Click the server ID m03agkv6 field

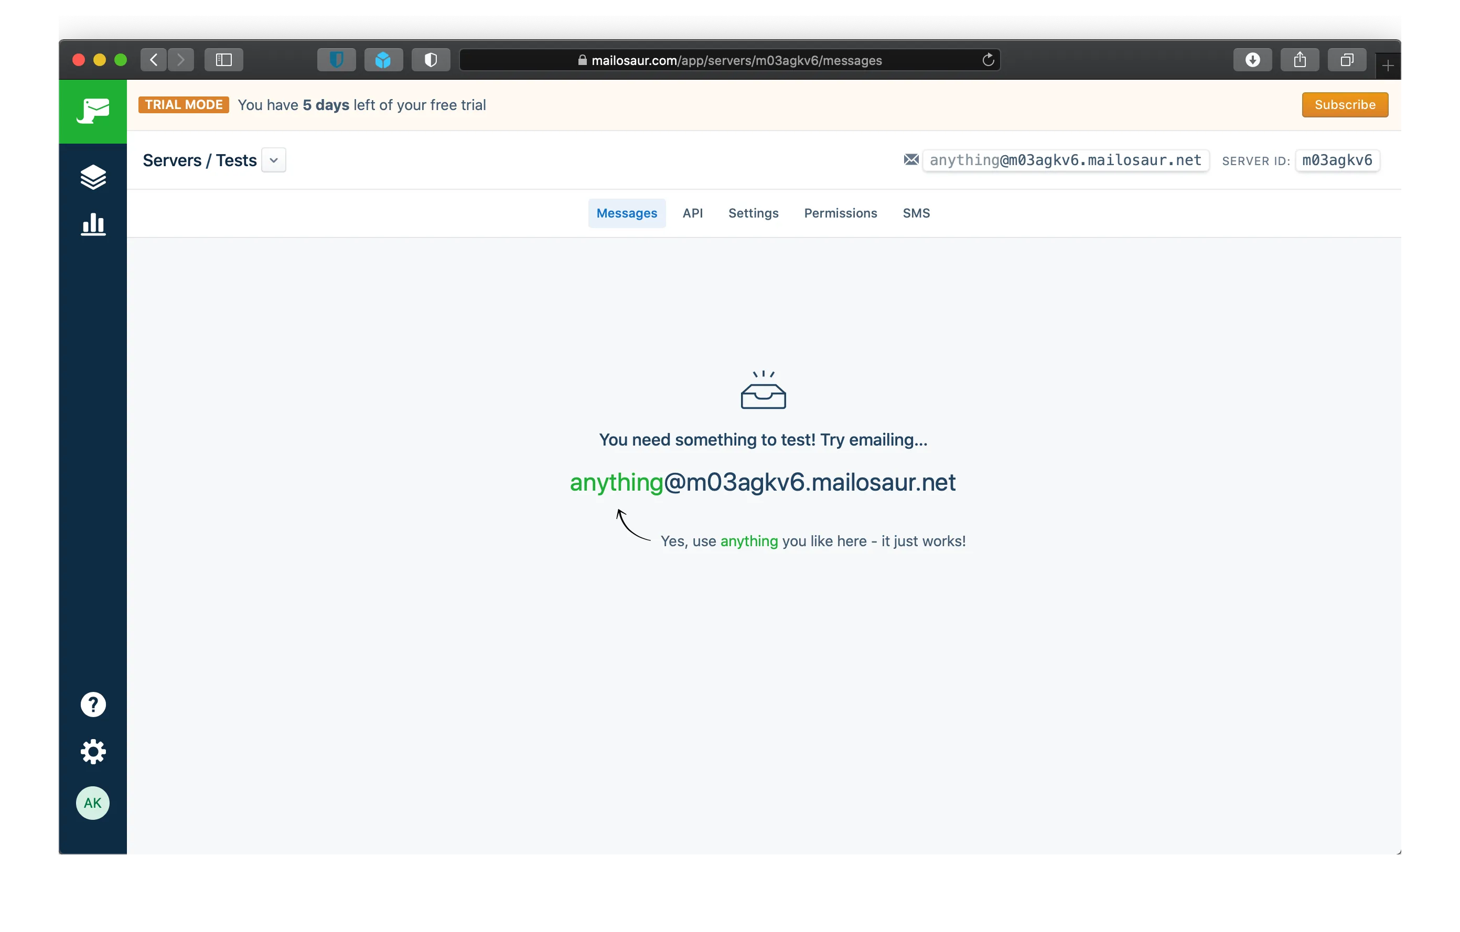click(x=1337, y=160)
